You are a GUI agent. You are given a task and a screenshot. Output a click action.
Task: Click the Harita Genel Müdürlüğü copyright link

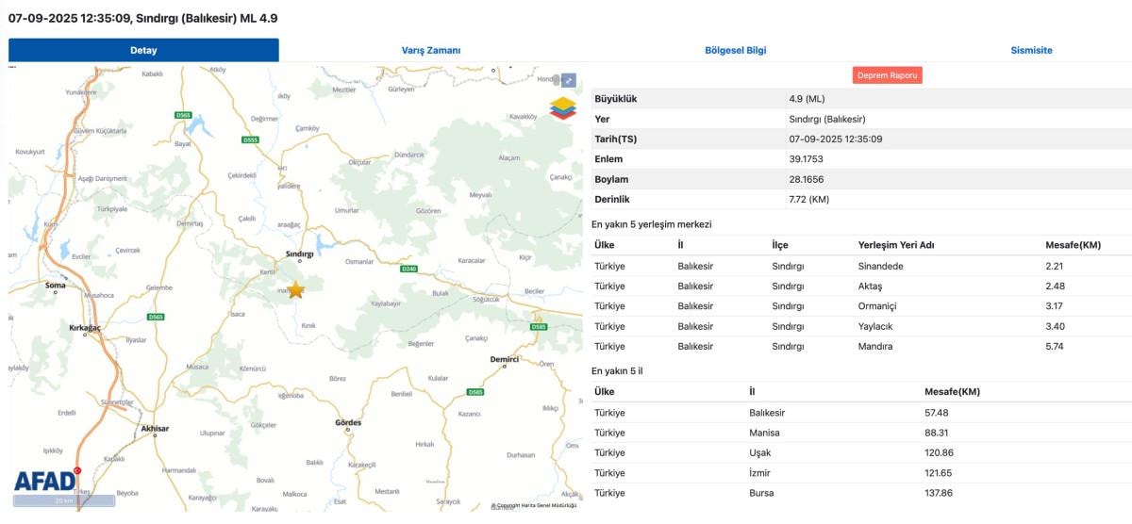[x=536, y=506]
